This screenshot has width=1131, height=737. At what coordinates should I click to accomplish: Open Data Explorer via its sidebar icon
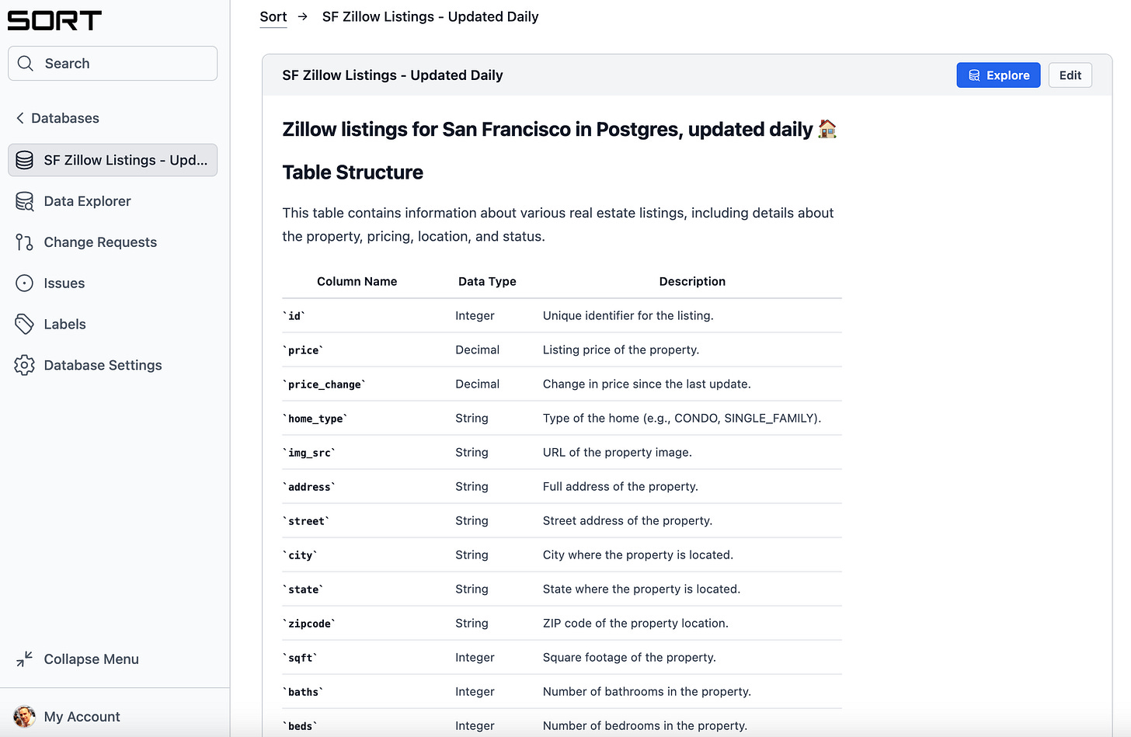(25, 201)
